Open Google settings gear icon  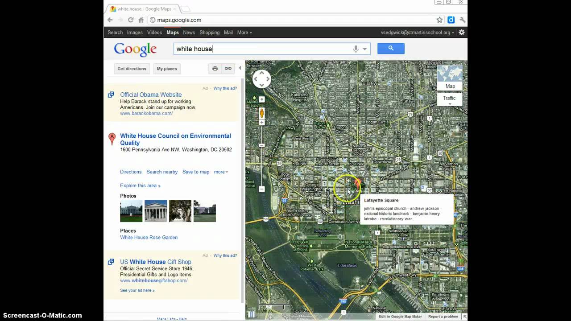(462, 32)
